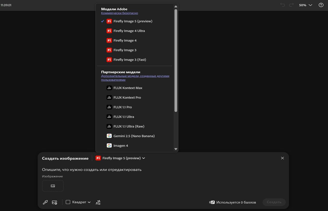Expand the 50% zoom dropdown

[x=306, y=5]
